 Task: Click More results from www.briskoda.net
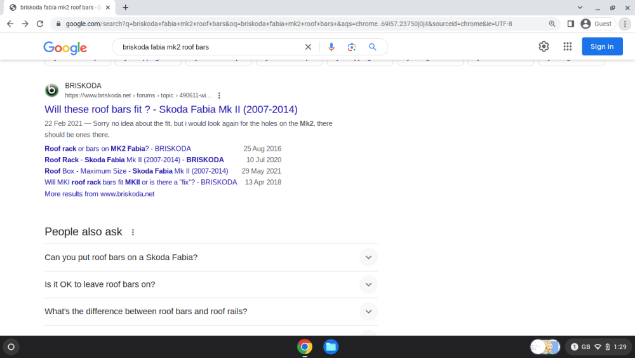(100, 194)
